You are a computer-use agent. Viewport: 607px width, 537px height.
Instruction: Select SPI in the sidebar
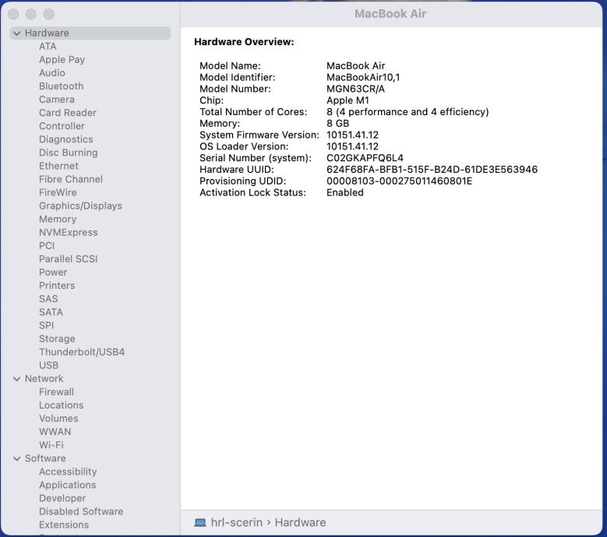pyautogui.click(x=47, y=325)
